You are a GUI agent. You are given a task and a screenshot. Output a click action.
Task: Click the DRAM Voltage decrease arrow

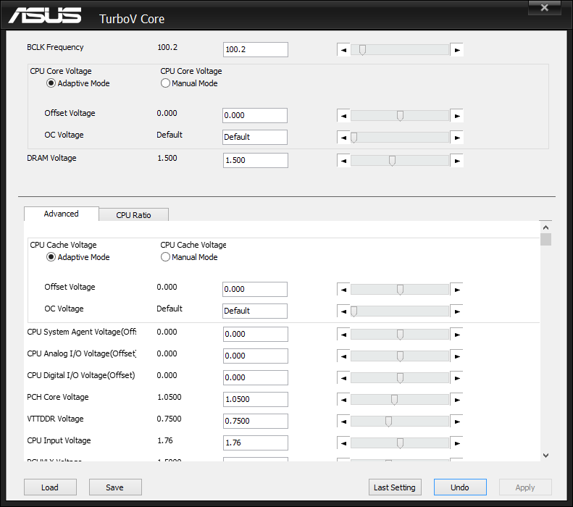coord(344,161)
